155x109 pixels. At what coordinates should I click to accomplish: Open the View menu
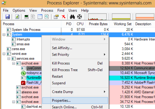(x=33, y=10)
